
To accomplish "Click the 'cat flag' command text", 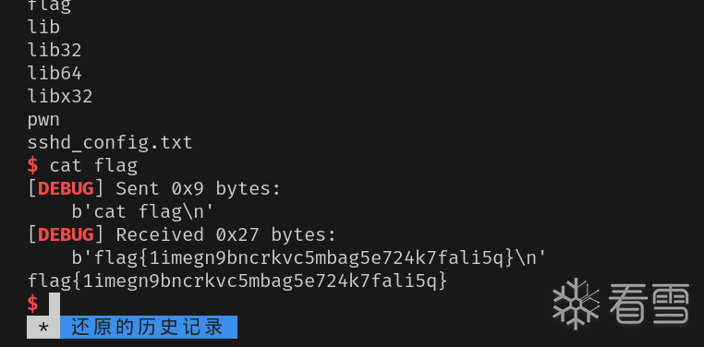I will 93,166.
